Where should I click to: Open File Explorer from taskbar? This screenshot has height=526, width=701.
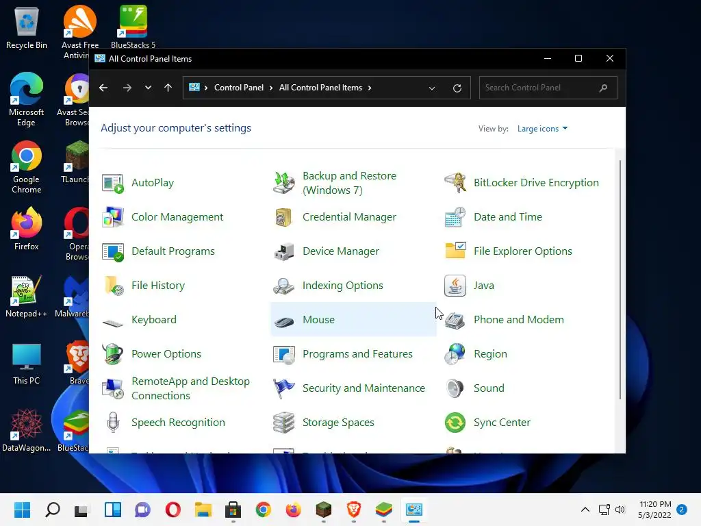(x=203, y=510)
